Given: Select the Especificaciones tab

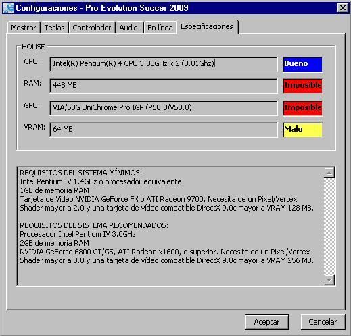Looking at the screenshot, I should tap(207, 27).
